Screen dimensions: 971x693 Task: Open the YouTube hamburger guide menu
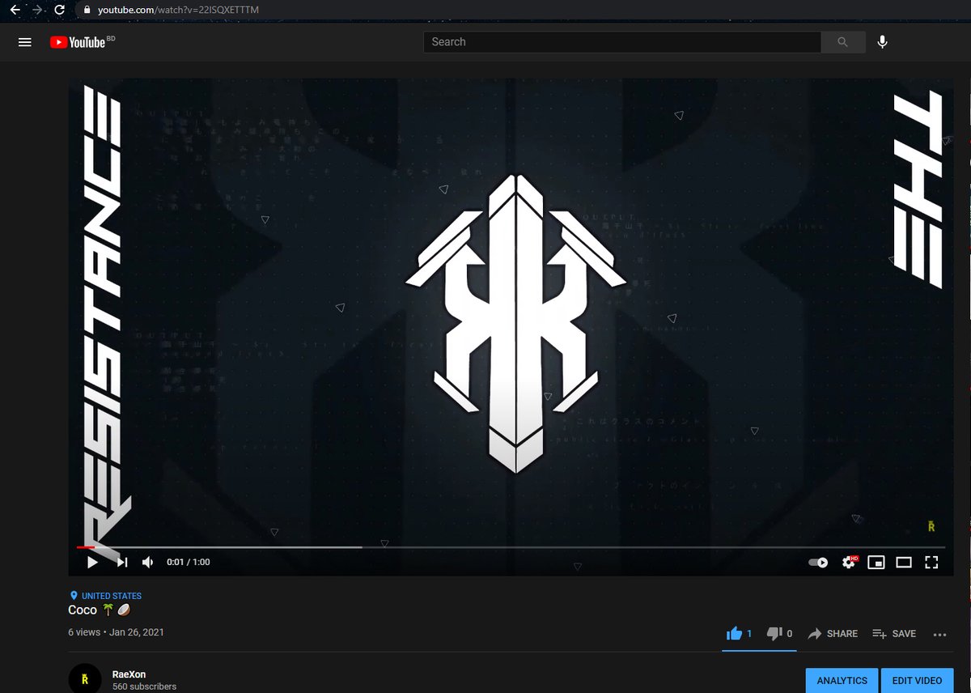point(25,42)
